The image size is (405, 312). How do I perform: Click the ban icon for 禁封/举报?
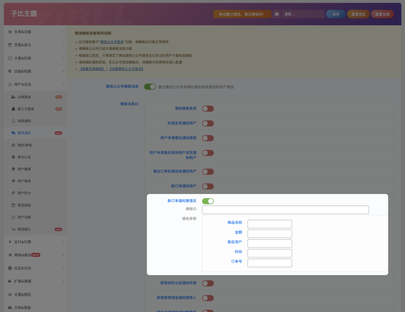13,145
